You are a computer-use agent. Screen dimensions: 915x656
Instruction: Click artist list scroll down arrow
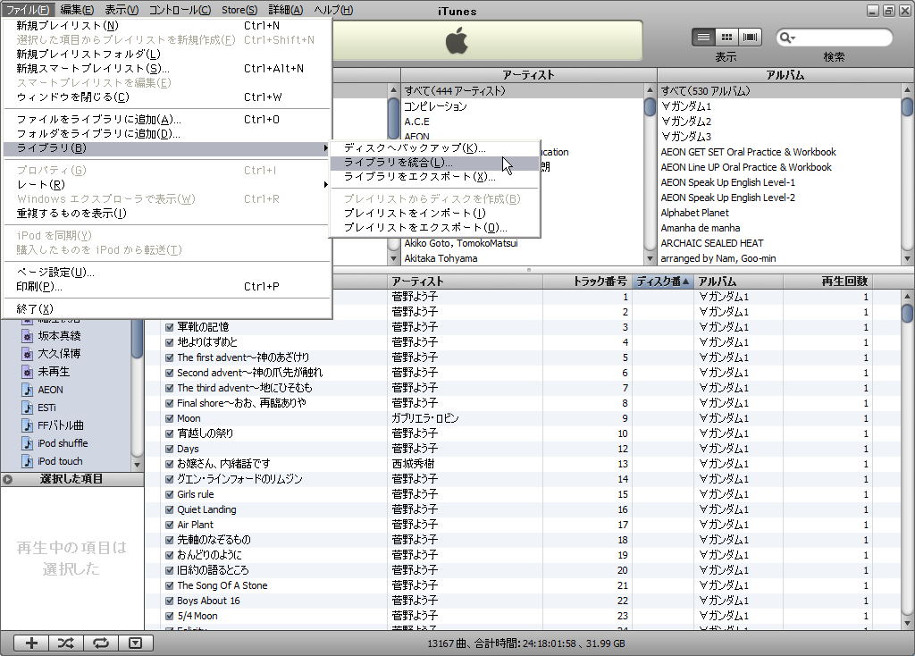pos(651,258)
